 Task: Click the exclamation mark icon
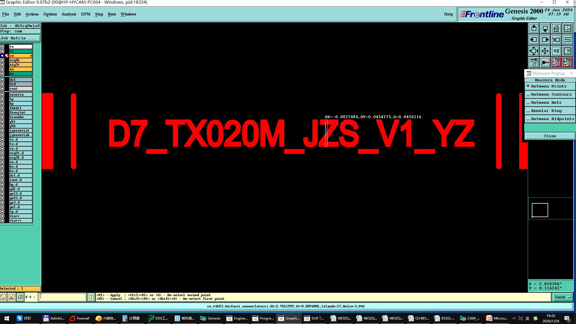(x=91, y=297)
